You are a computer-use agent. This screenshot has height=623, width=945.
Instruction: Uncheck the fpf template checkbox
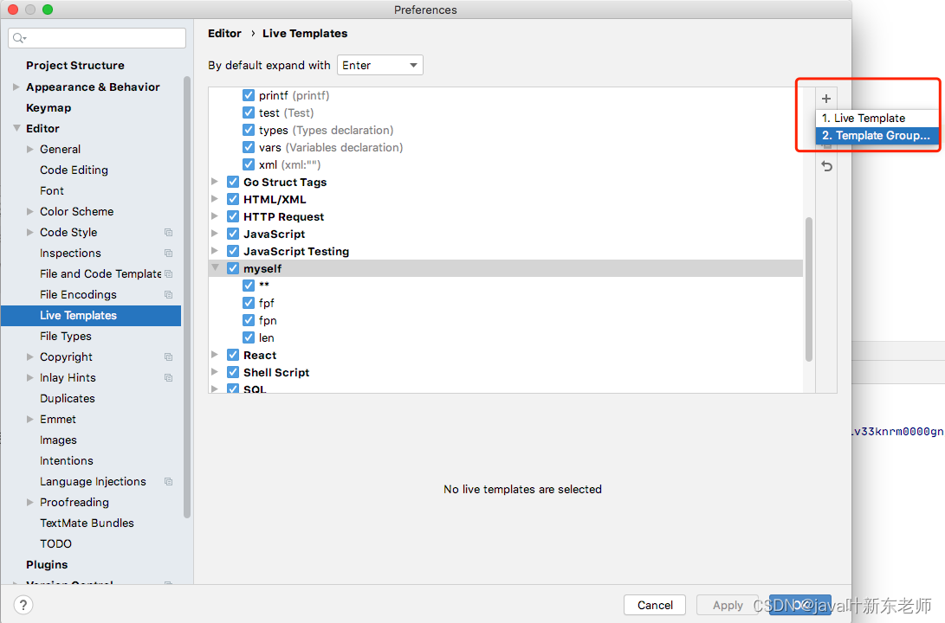pos(249,303)
